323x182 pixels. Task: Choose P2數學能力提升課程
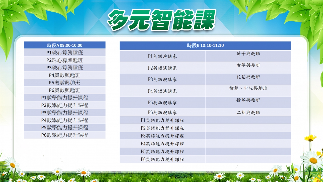coord(65,105)
